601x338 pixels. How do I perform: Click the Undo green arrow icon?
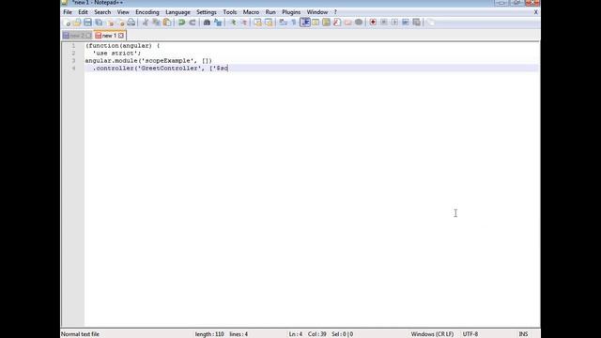pyautogui.click(x=181, y=23)
